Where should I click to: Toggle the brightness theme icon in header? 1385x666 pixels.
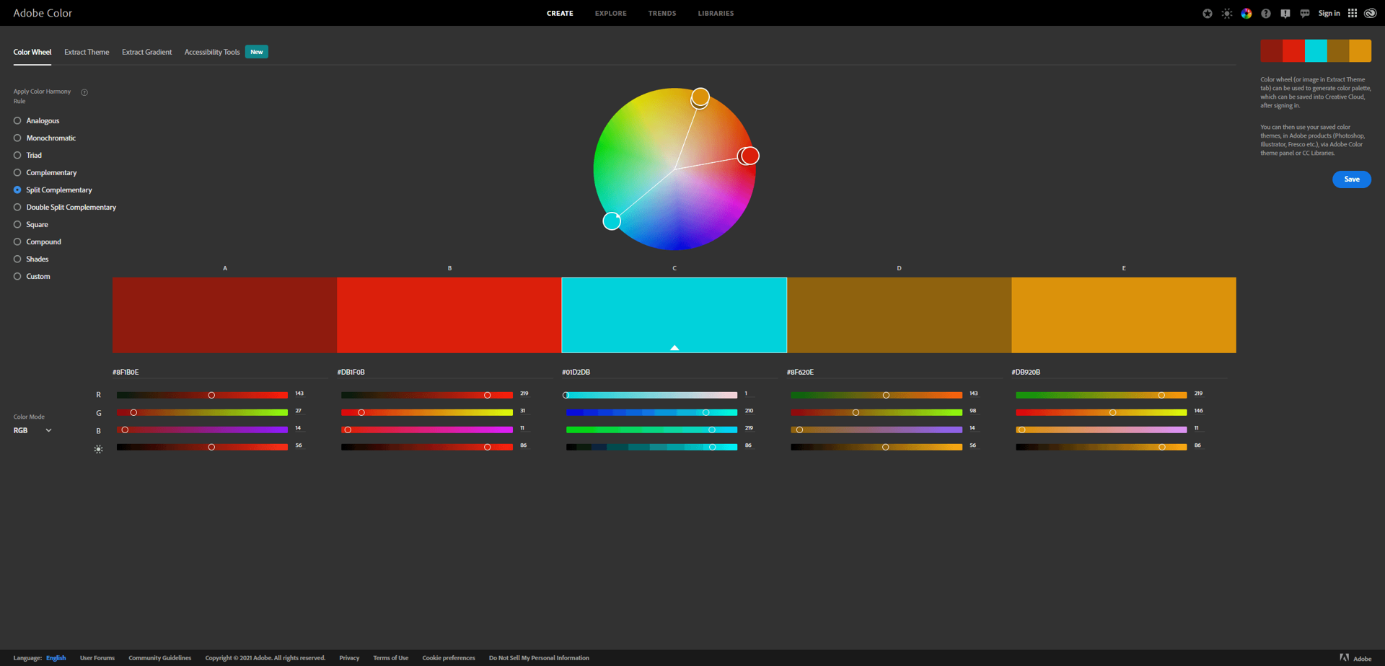[x=1226, y=13]
